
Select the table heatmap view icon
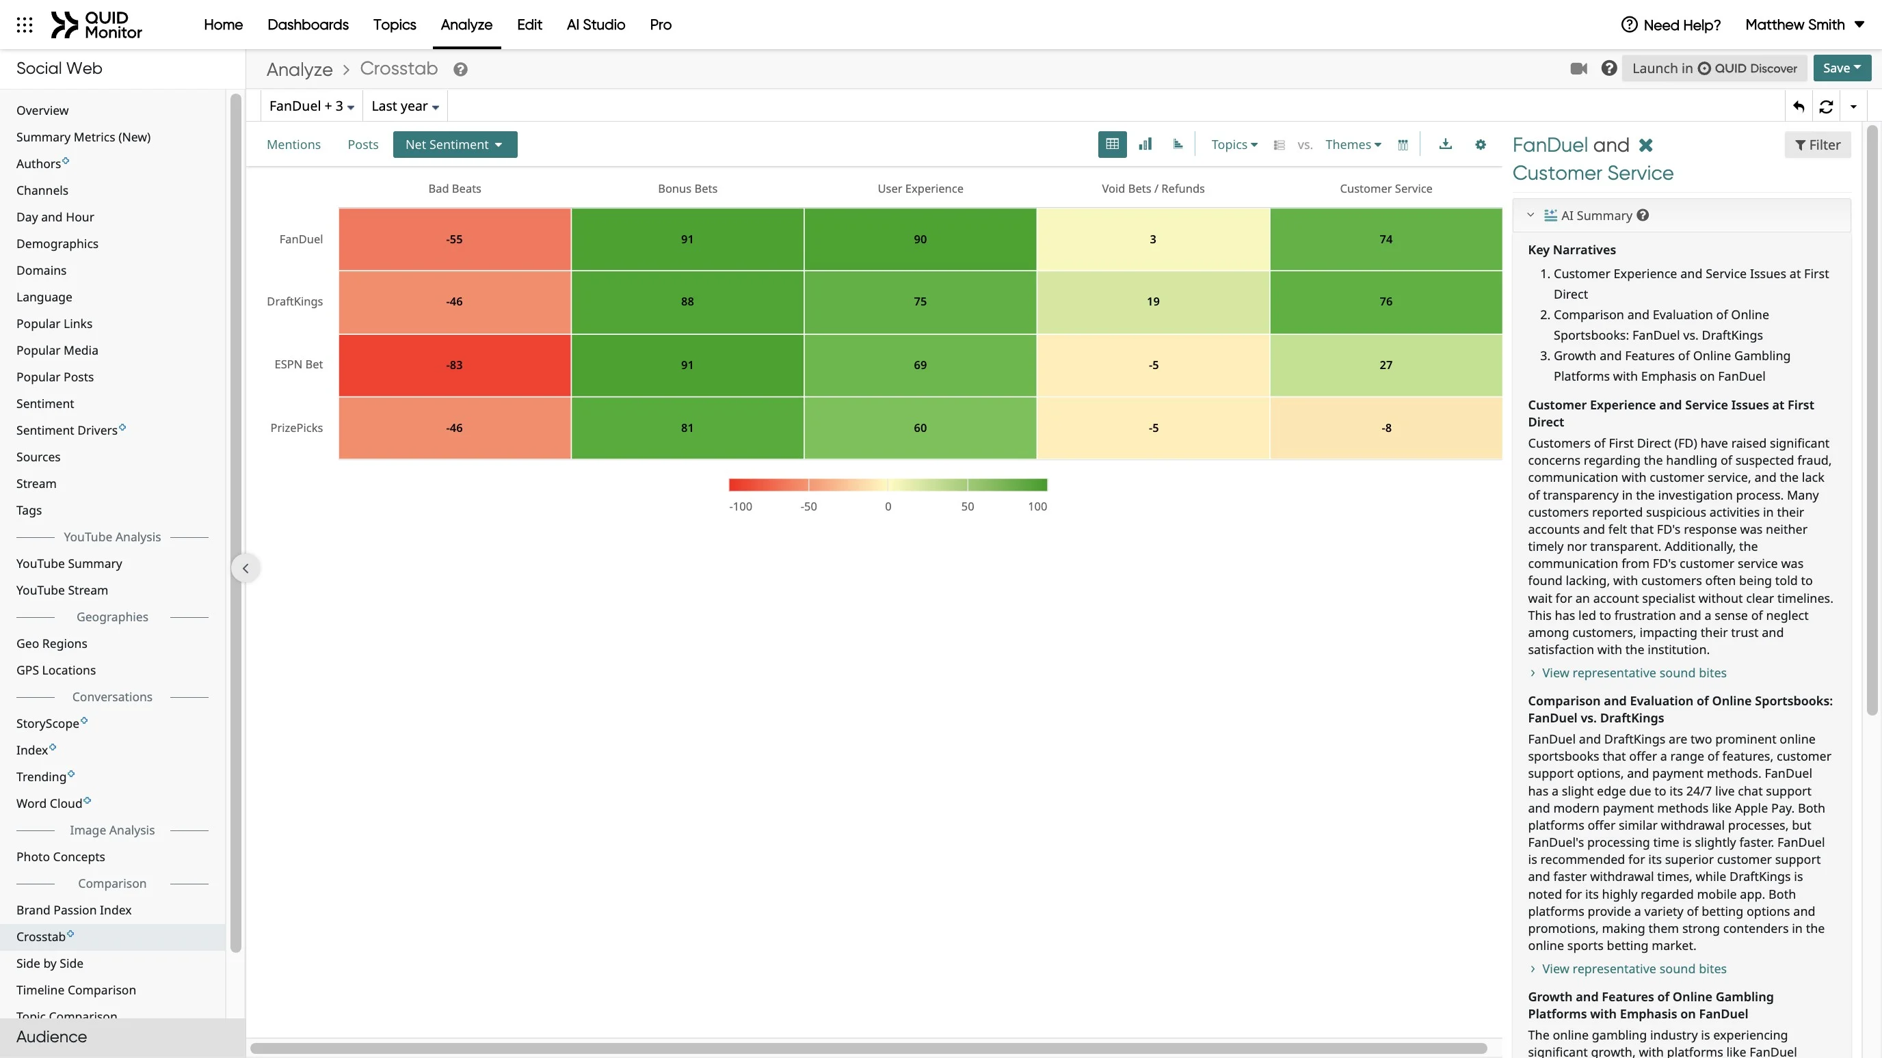(x=1112, y=145)
